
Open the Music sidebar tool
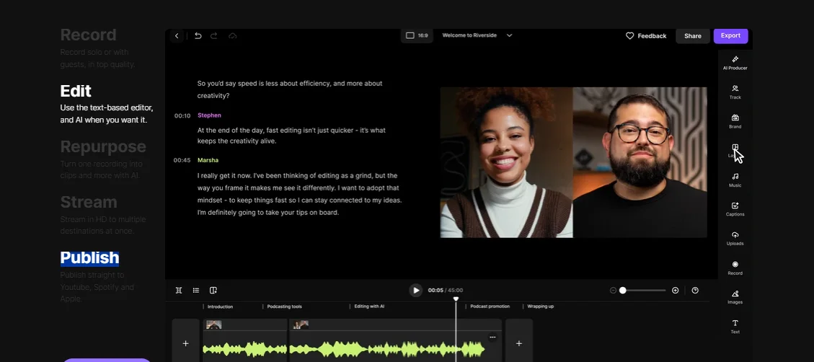735,180
